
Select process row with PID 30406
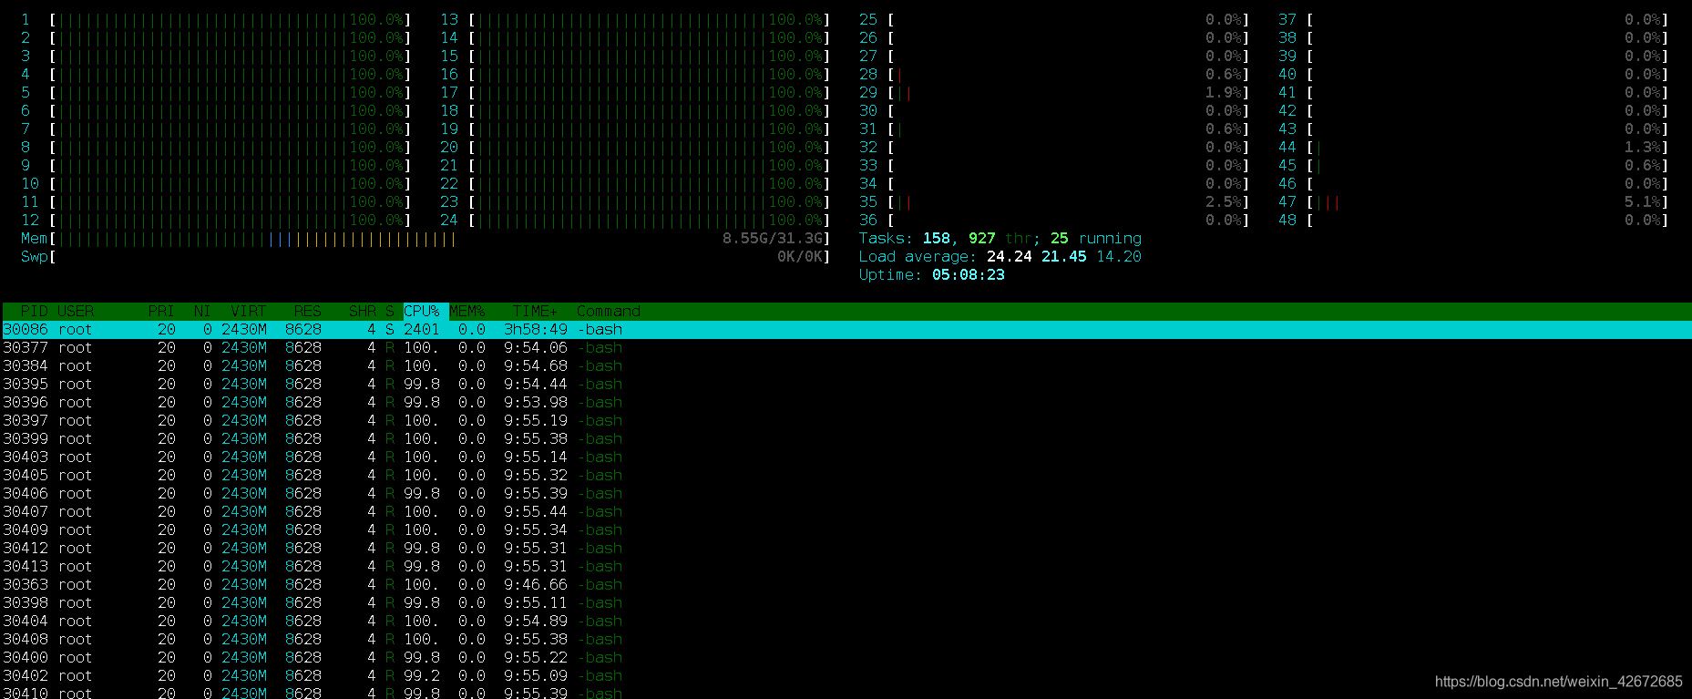(846, 494)
